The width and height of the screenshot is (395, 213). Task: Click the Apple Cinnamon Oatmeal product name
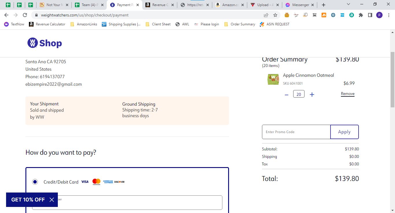309,75
